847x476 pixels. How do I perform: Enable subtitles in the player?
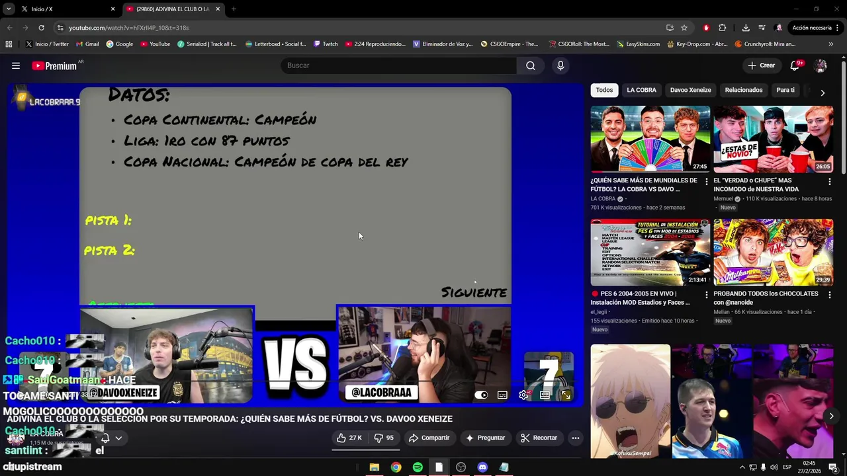502,395
